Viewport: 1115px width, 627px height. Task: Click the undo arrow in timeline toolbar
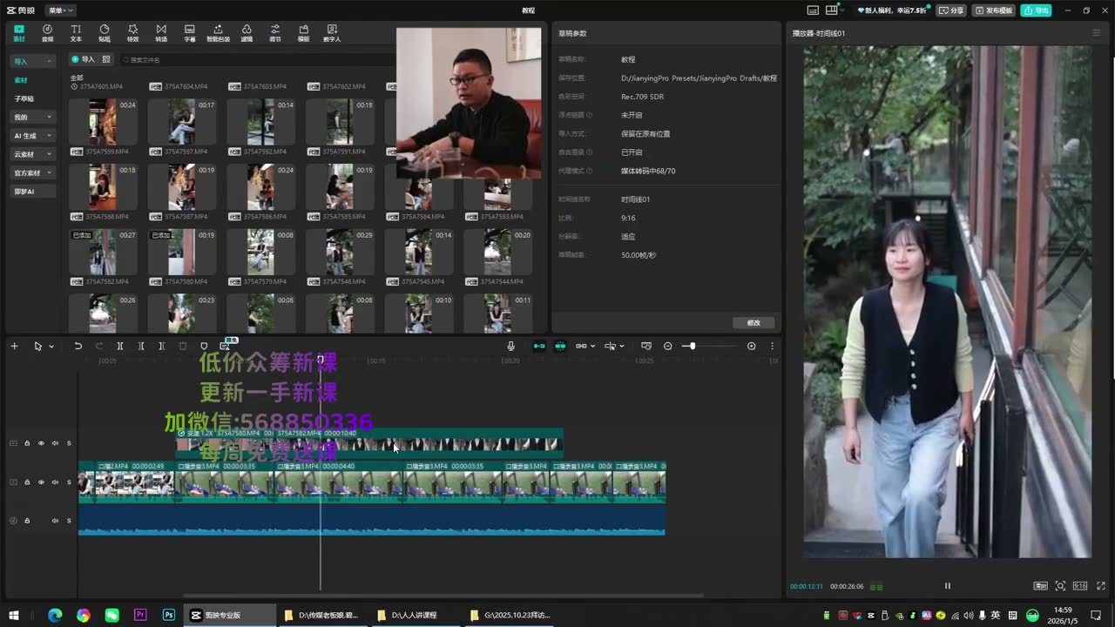point(78,346)
